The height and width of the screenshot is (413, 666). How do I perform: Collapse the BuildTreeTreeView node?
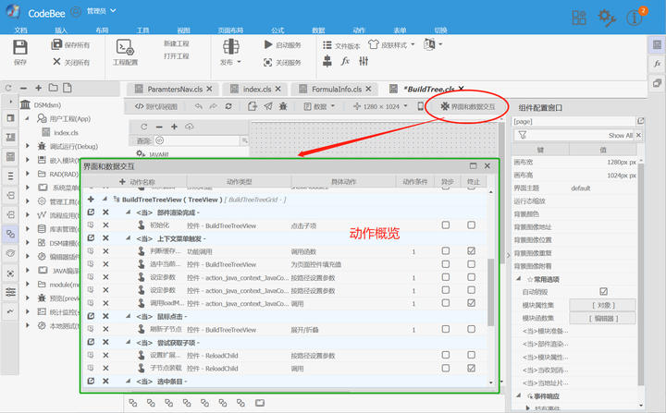click(105, 199)
